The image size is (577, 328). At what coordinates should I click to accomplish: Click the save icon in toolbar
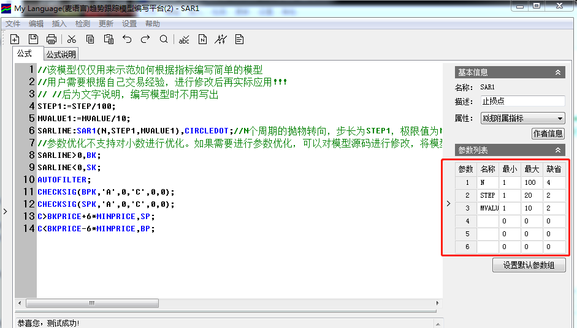coord(33,39)
